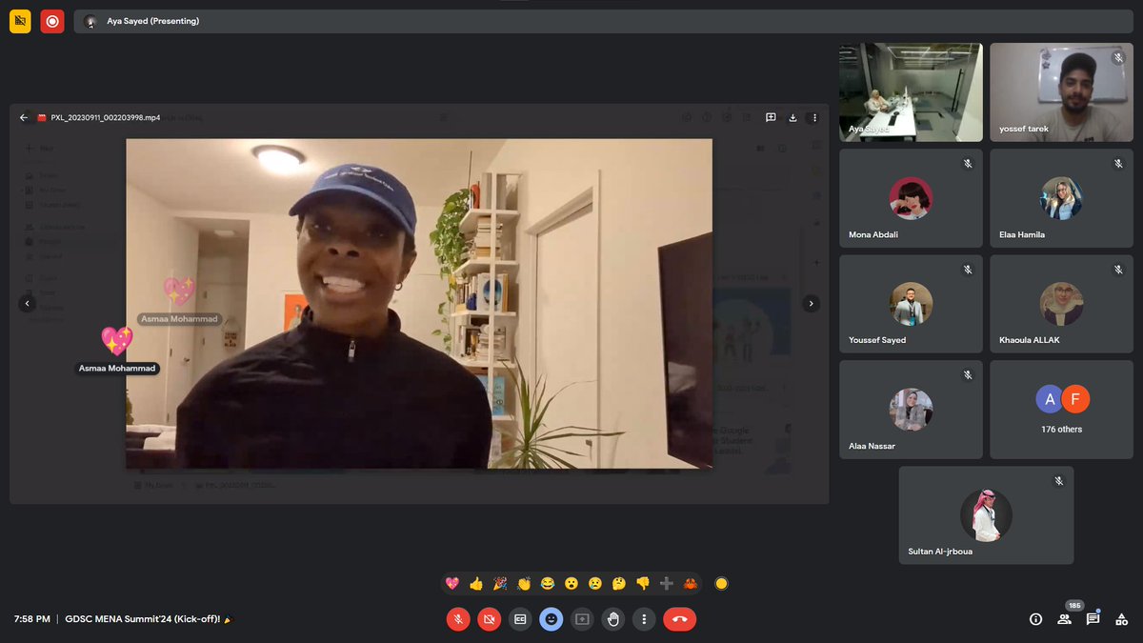Click the Aya Sayed (Presenting) banner

click(603, 21)
